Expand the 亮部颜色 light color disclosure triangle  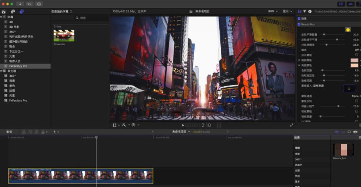click(x=299, y=65)
